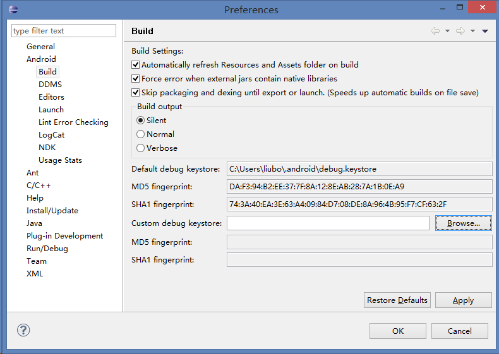This screenshot has height=354, width=499.
Task: Click the forward navigation arrow icon
Action: point(460,31)
